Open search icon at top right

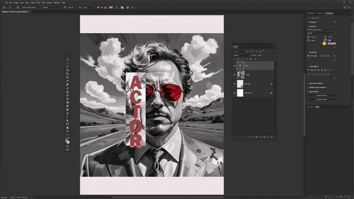pyautogui.click(x=345, y=7)
